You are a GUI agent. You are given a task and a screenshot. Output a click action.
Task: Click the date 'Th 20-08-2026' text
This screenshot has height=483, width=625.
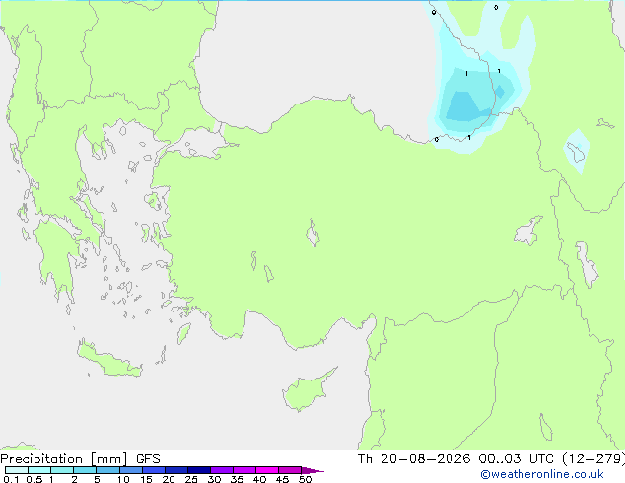click(x=414, y=459)
